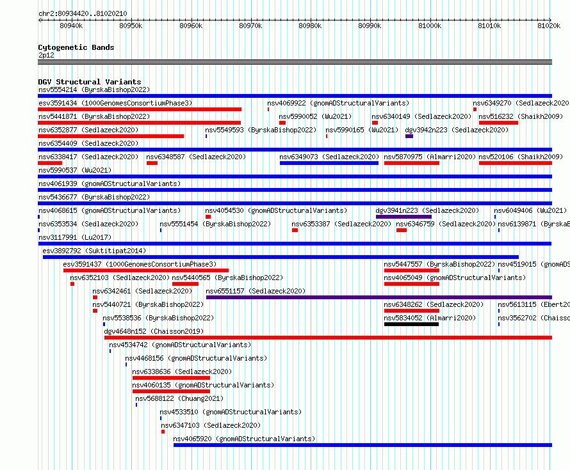This screenshot has width=570, height=470.
Task: Open nsv6353534 (Sedlazeck2020) variant
Action: click(88, 224)
